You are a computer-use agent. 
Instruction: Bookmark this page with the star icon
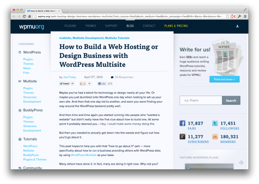coord(227,16)
